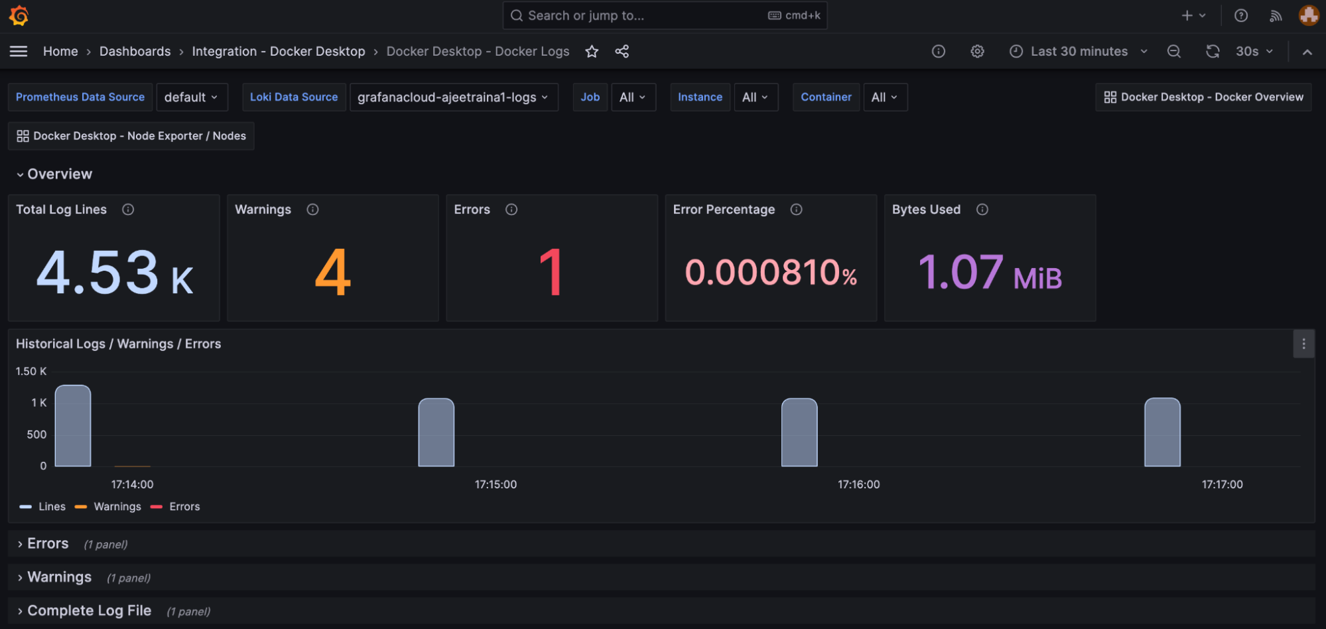Image resolution: width=1326 pixels, height=629 pixels.
Task: Open dashboard settings gear icon
Action: click(977, 51)
